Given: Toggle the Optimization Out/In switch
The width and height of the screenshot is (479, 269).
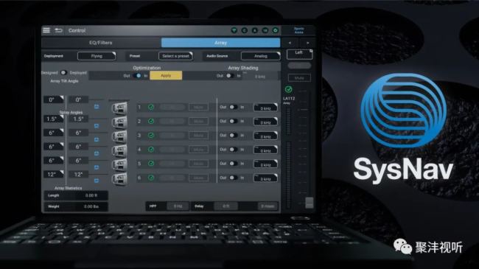Looking at the screenshot, I should point(138,75).
